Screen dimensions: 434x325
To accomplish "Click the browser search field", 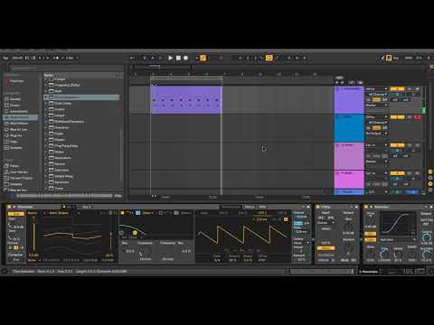I will point(66,69).
